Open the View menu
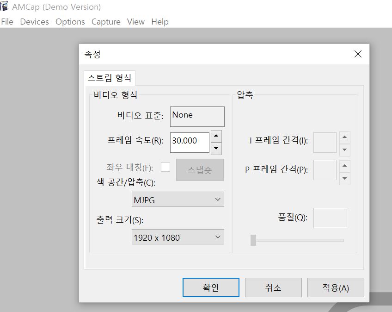392x312 pixels. tap(136, 22)
